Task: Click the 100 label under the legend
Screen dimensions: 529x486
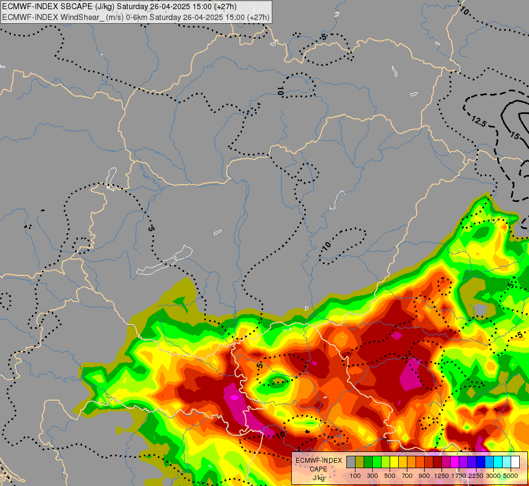Action: coord(355,476)
